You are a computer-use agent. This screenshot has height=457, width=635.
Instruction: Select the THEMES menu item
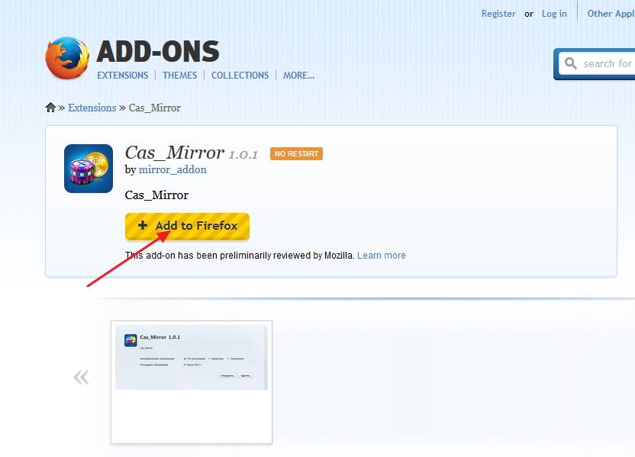[179, 75]
